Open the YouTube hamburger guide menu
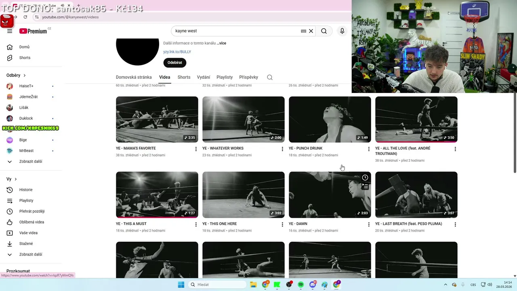 pyautogui.click(x=10, y=31)
